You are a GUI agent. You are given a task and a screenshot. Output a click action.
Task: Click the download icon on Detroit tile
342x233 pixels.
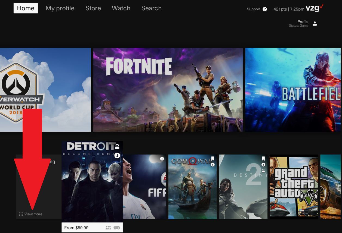coord(117,156)
